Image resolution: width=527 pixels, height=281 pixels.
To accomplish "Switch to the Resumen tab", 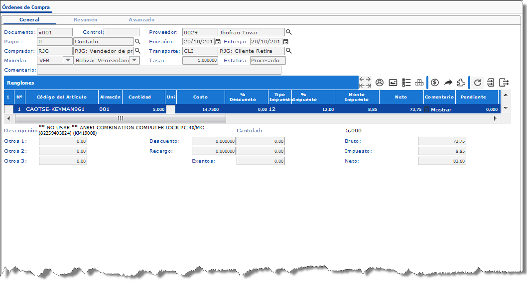I will click(85, 20).
